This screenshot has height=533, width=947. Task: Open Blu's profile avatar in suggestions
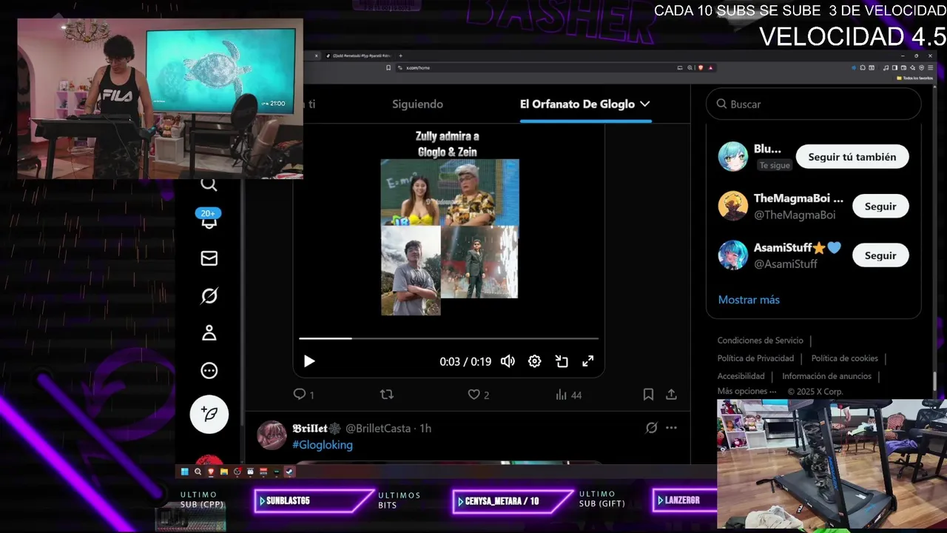(x=733, y=156)
